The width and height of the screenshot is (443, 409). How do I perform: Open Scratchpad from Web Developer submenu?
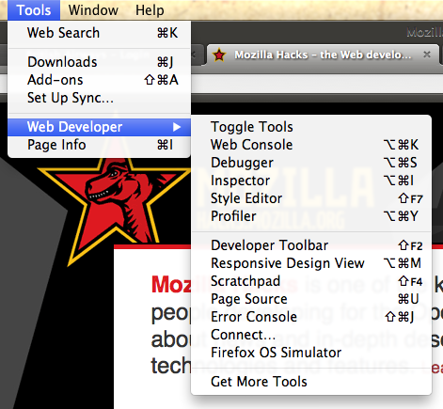311,281
